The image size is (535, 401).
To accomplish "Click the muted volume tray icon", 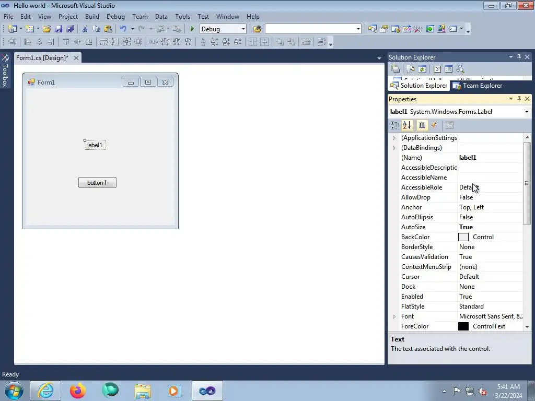I will coord(482,391).
